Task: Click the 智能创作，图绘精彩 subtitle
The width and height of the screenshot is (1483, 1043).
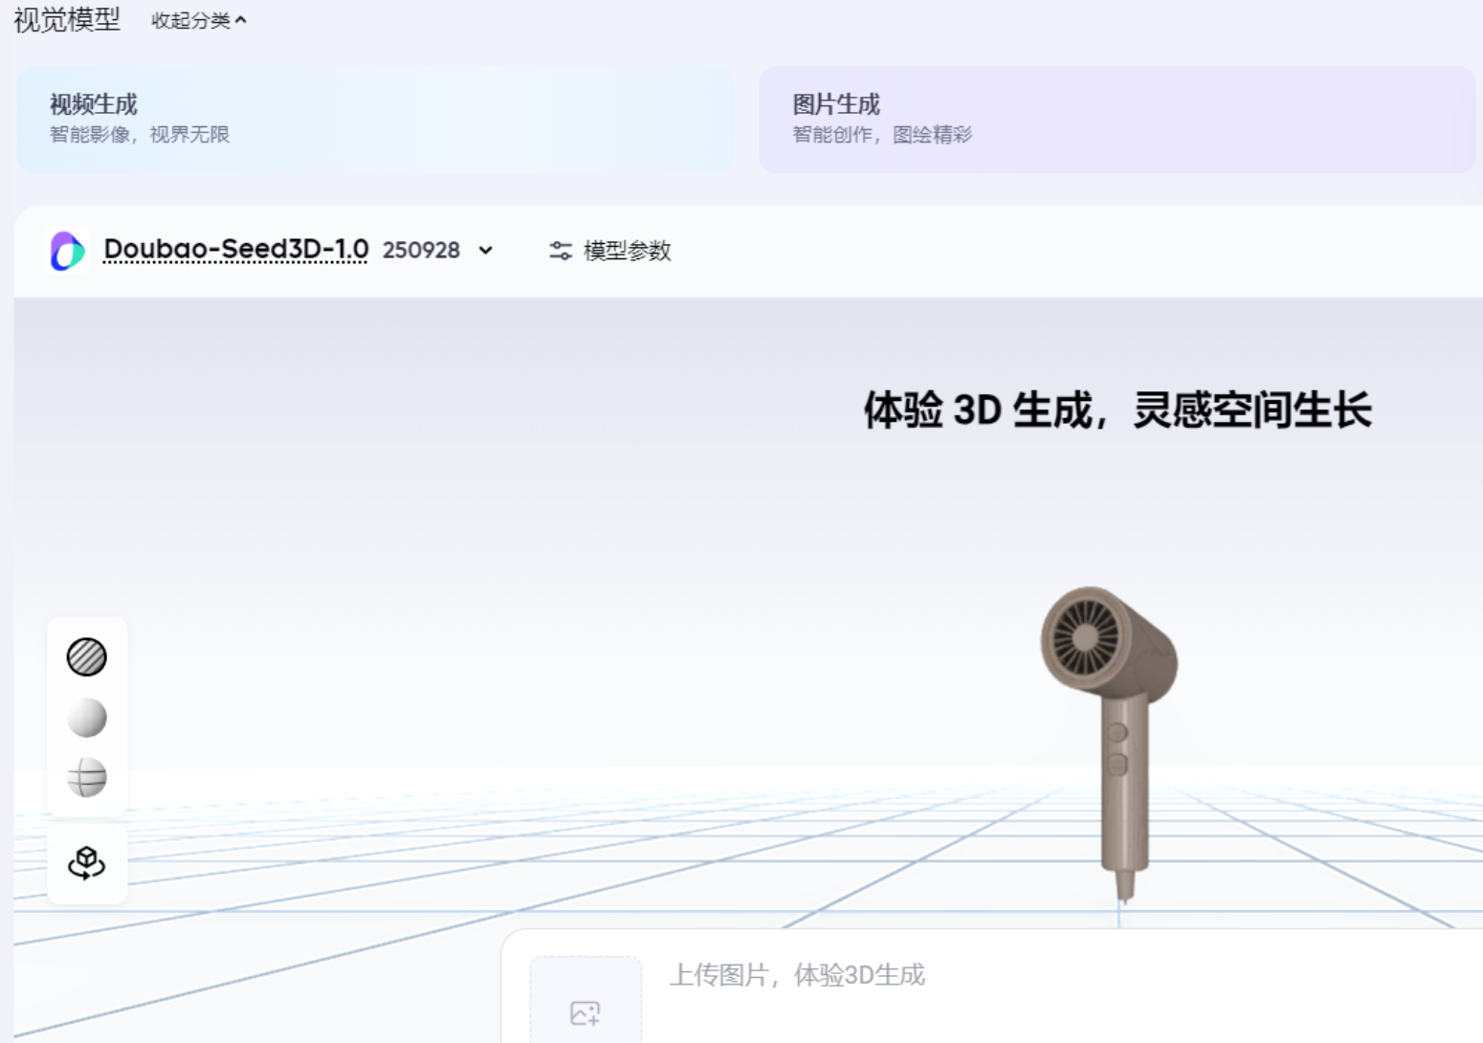Action: coord(882,135)
